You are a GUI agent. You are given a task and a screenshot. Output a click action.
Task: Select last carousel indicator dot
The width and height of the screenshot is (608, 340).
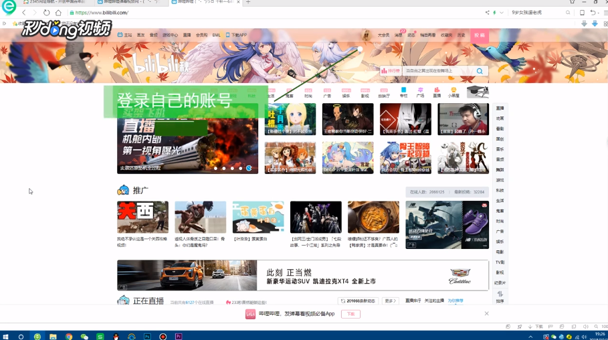(249, 168)
